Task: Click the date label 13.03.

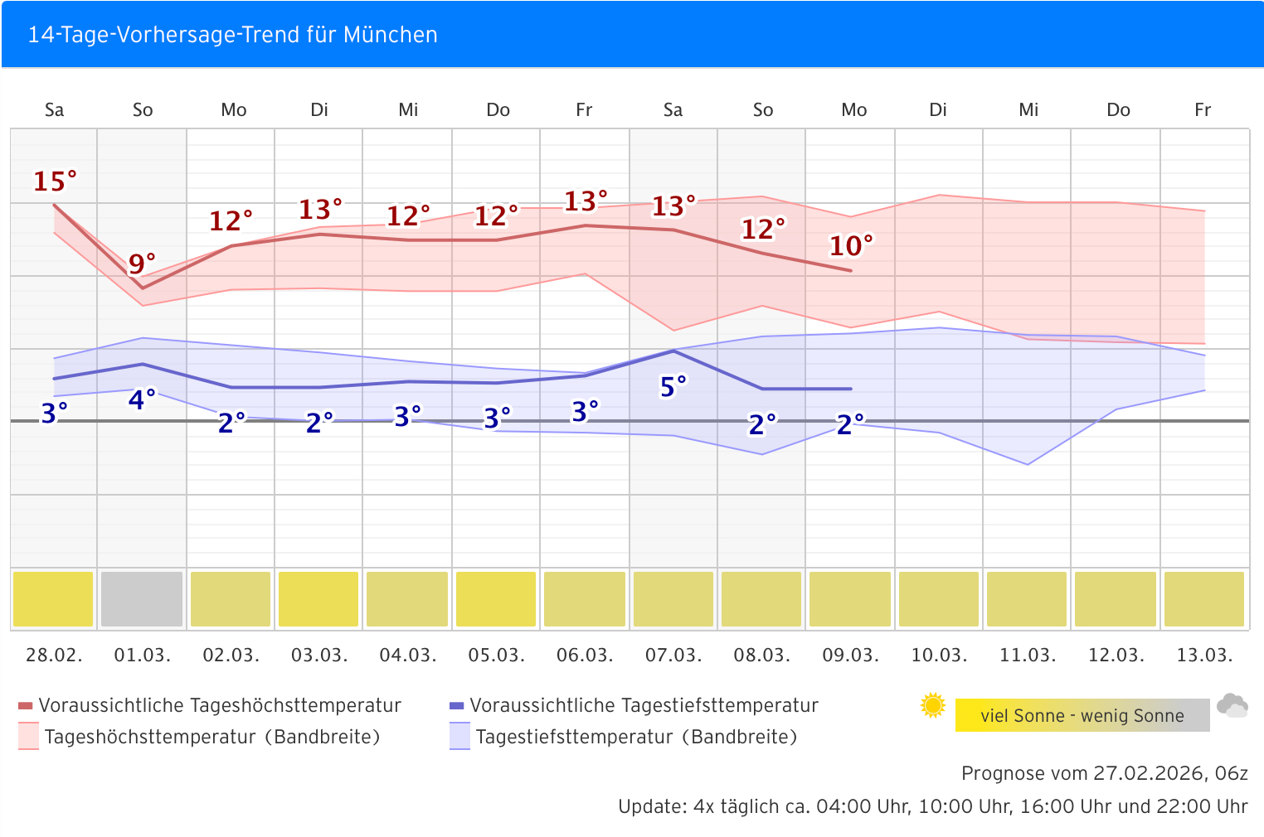Action: point(1204,656)
